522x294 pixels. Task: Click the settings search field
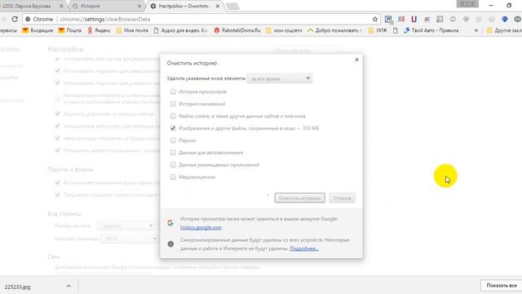pos(306,51)
